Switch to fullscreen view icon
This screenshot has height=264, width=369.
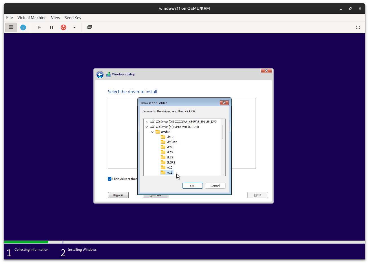tap(358, 27)
